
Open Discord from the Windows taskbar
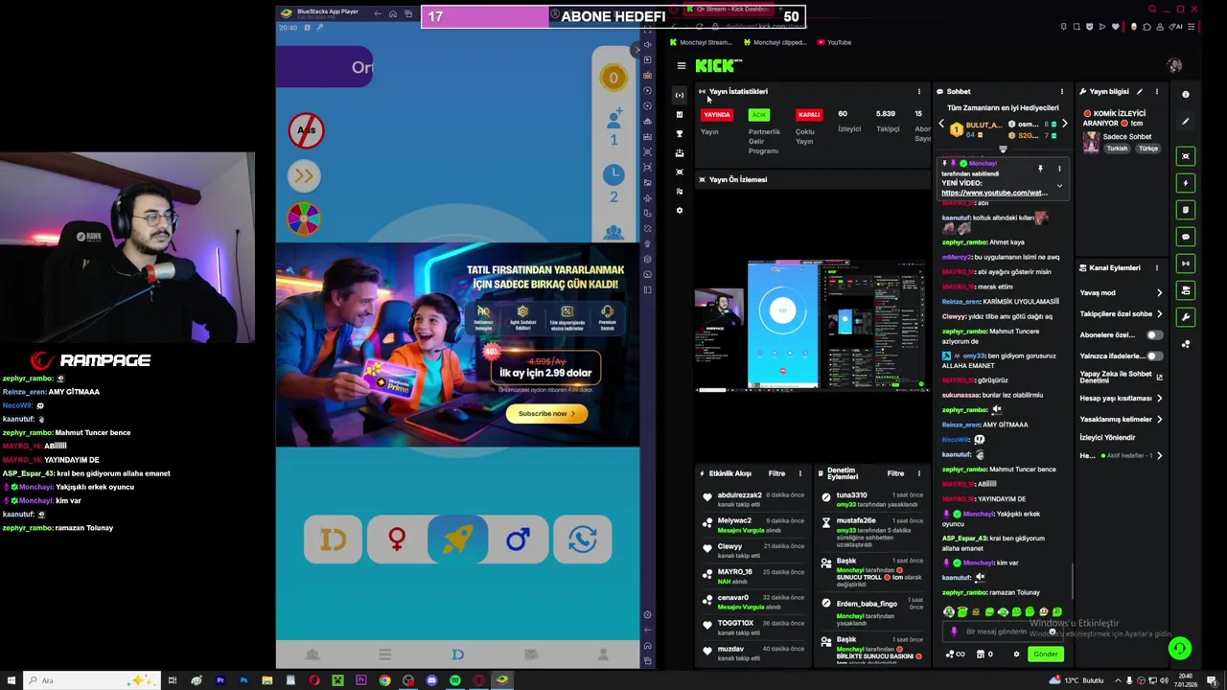coord(431,680)
